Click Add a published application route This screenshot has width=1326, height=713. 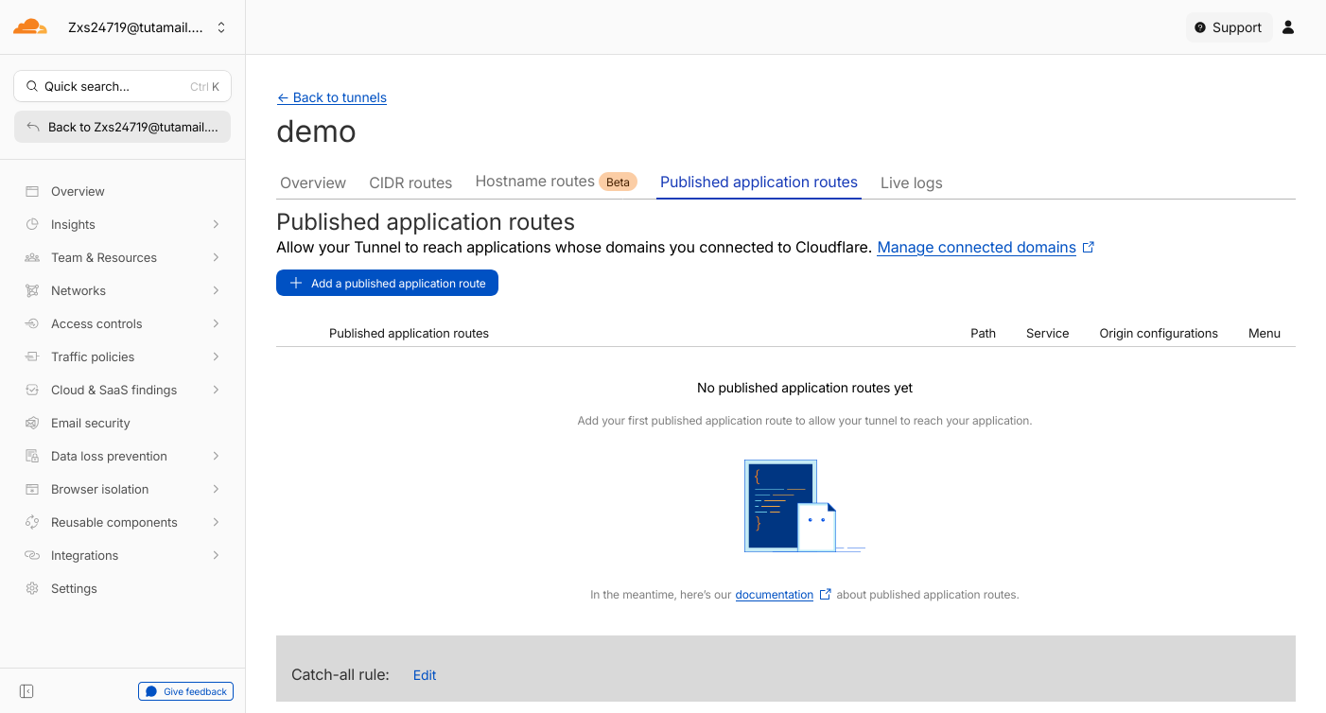[x=387, y=283]
